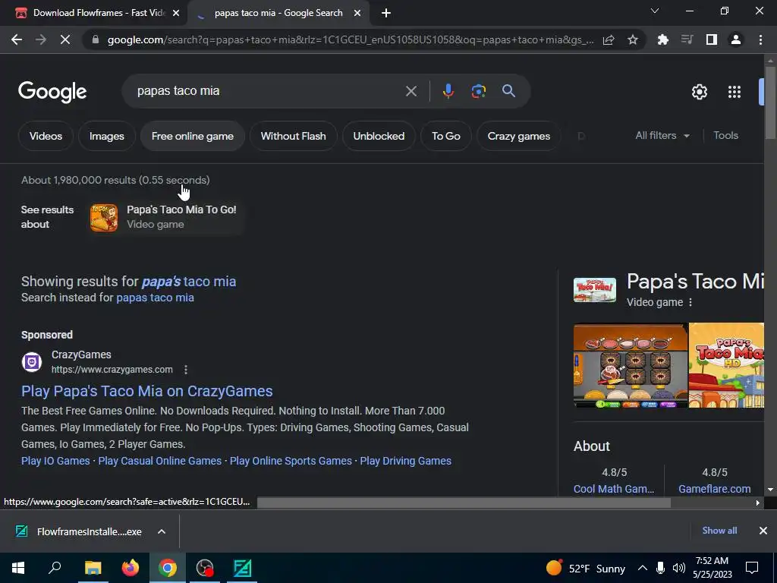The image size is (777, 583).
Task: Click the Google logo
Action: 52,92
